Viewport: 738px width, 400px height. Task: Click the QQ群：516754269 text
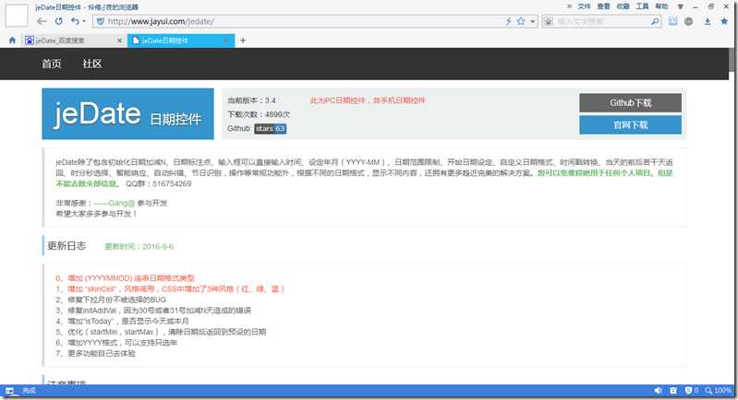[159, 183]
